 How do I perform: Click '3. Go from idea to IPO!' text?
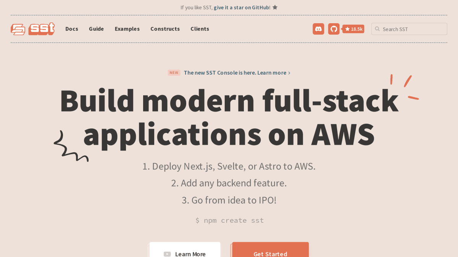pos(229,200)
